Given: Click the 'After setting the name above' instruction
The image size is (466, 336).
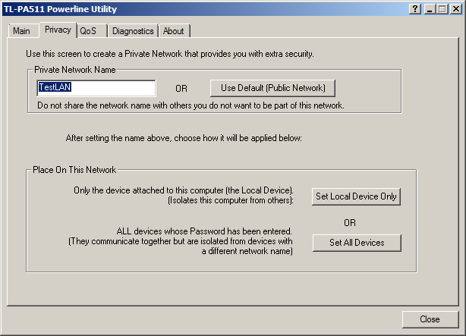Looking at the screenshot, I should [184, 138].
